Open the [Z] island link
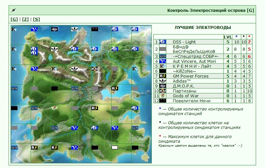Image resolution: width=265 pixels, height=168 pixels. 25,19
